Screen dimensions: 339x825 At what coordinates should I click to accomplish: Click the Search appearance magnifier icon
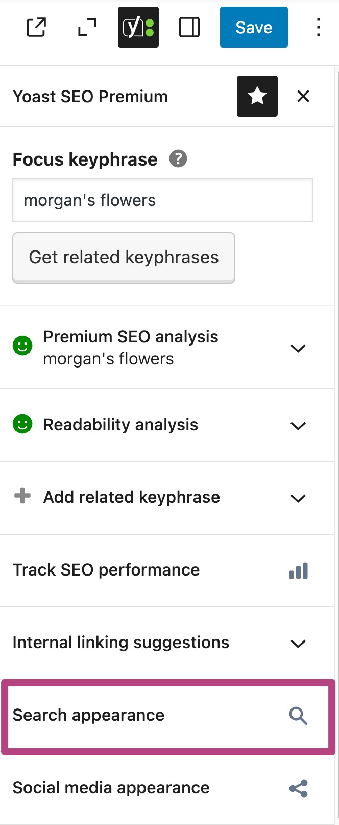(299, 716)
